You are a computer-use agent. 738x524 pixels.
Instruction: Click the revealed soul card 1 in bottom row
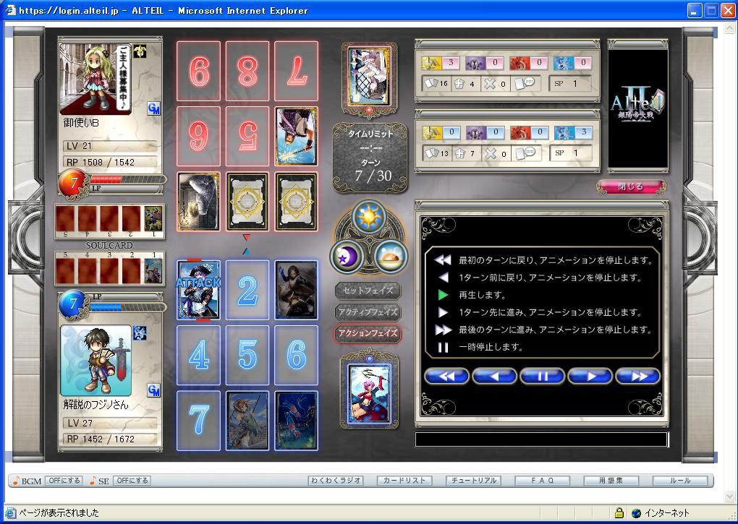click(153, 271)
